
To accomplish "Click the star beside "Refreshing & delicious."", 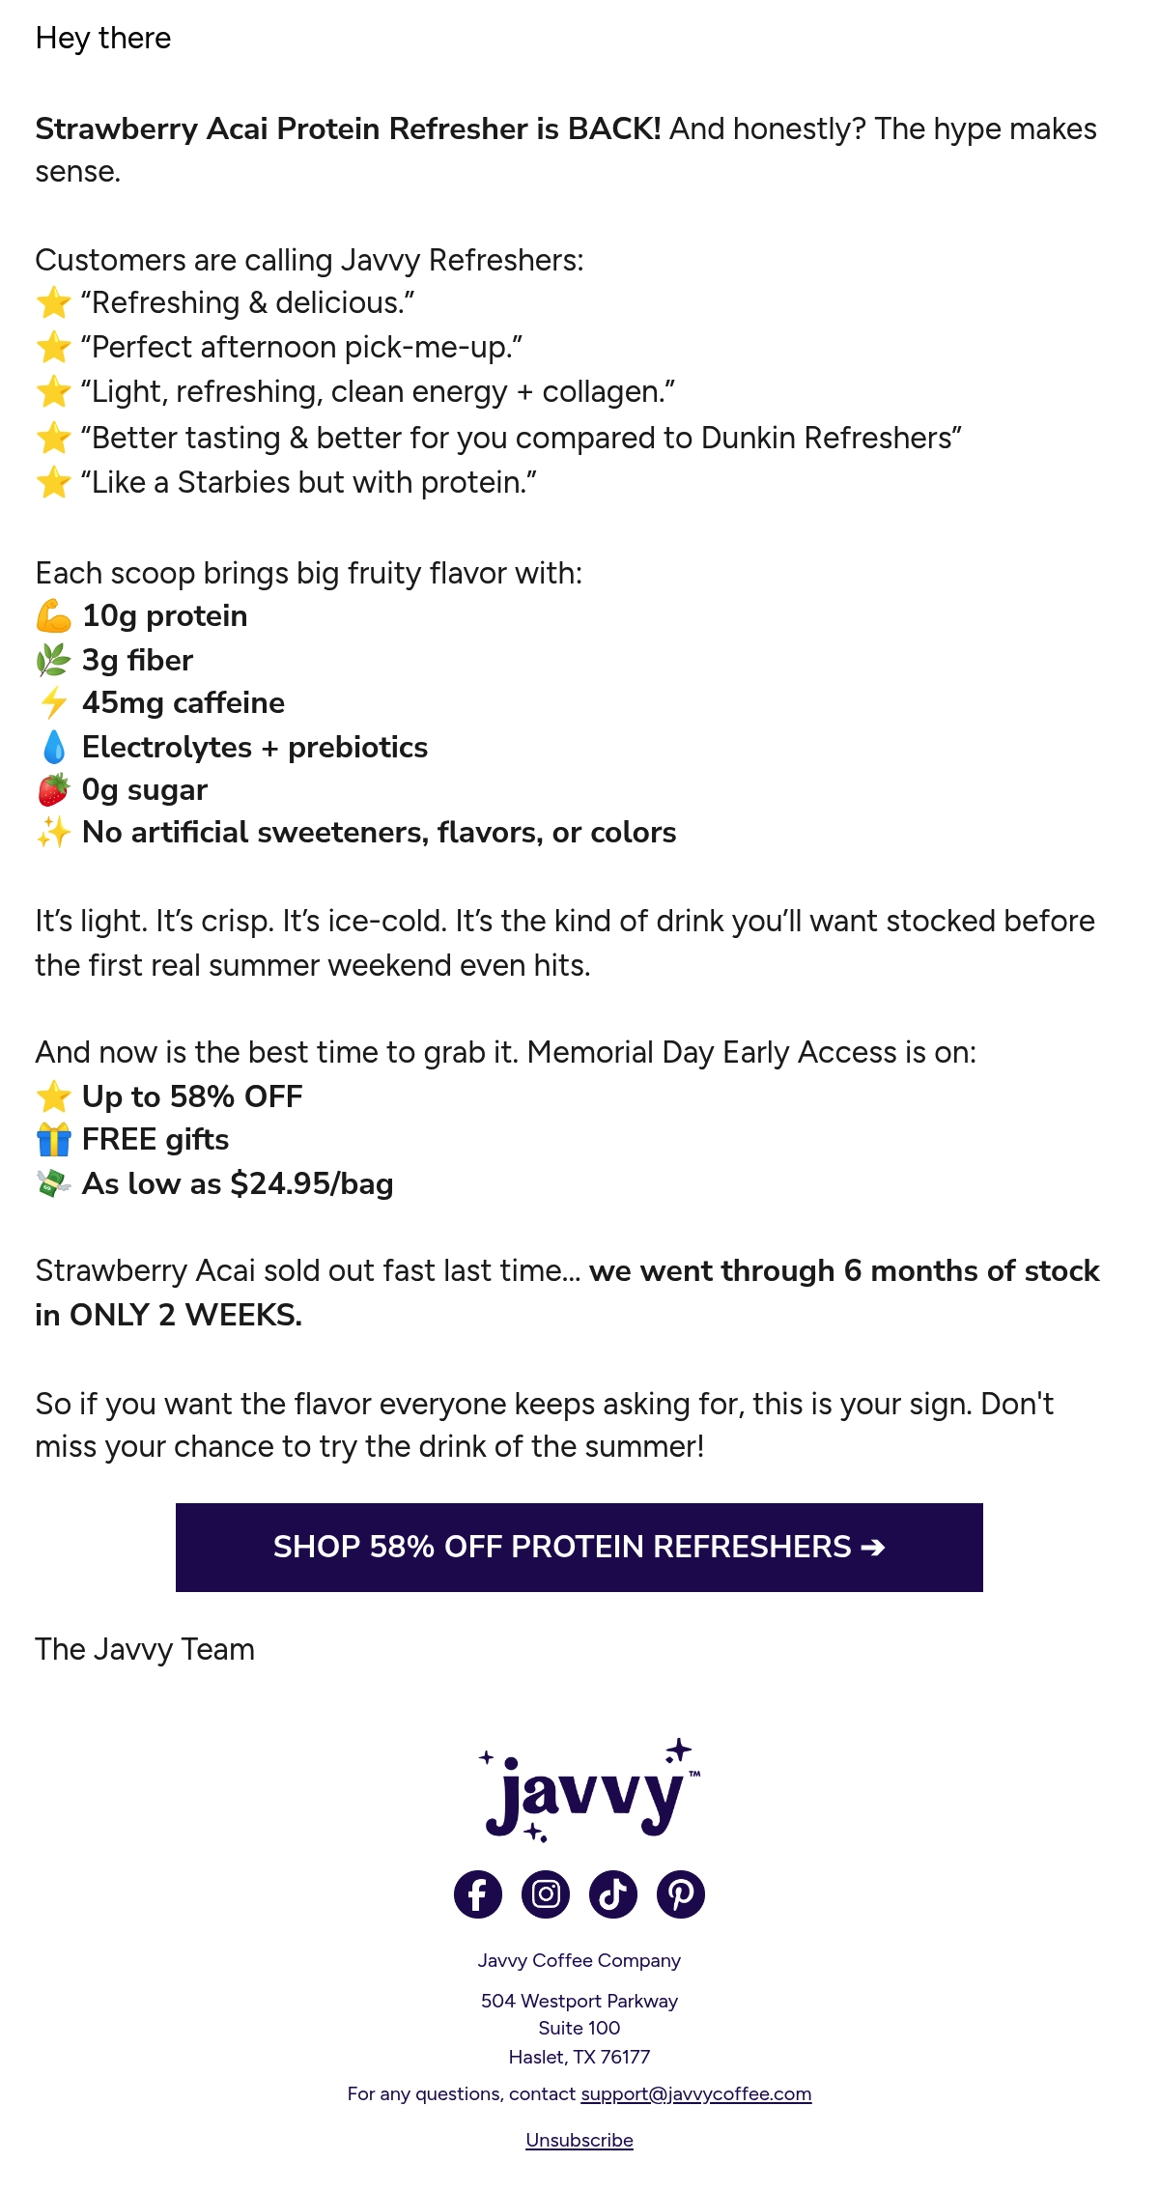I will click(x=54, y=302).
